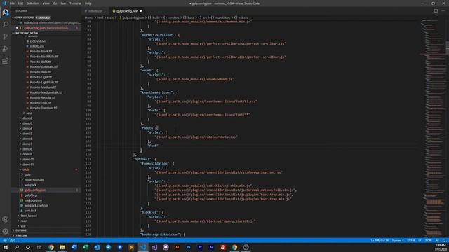Expand the Timeline section
Screen dimensions: 449x252
pos(21,235)
